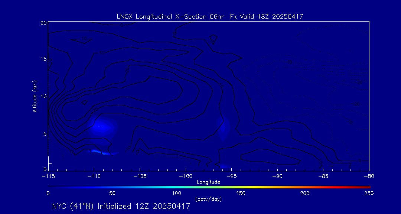Click the -95 longitude tick label
Image resolution: width=401 pixels, height=214 pixels.
pos(231,177)
